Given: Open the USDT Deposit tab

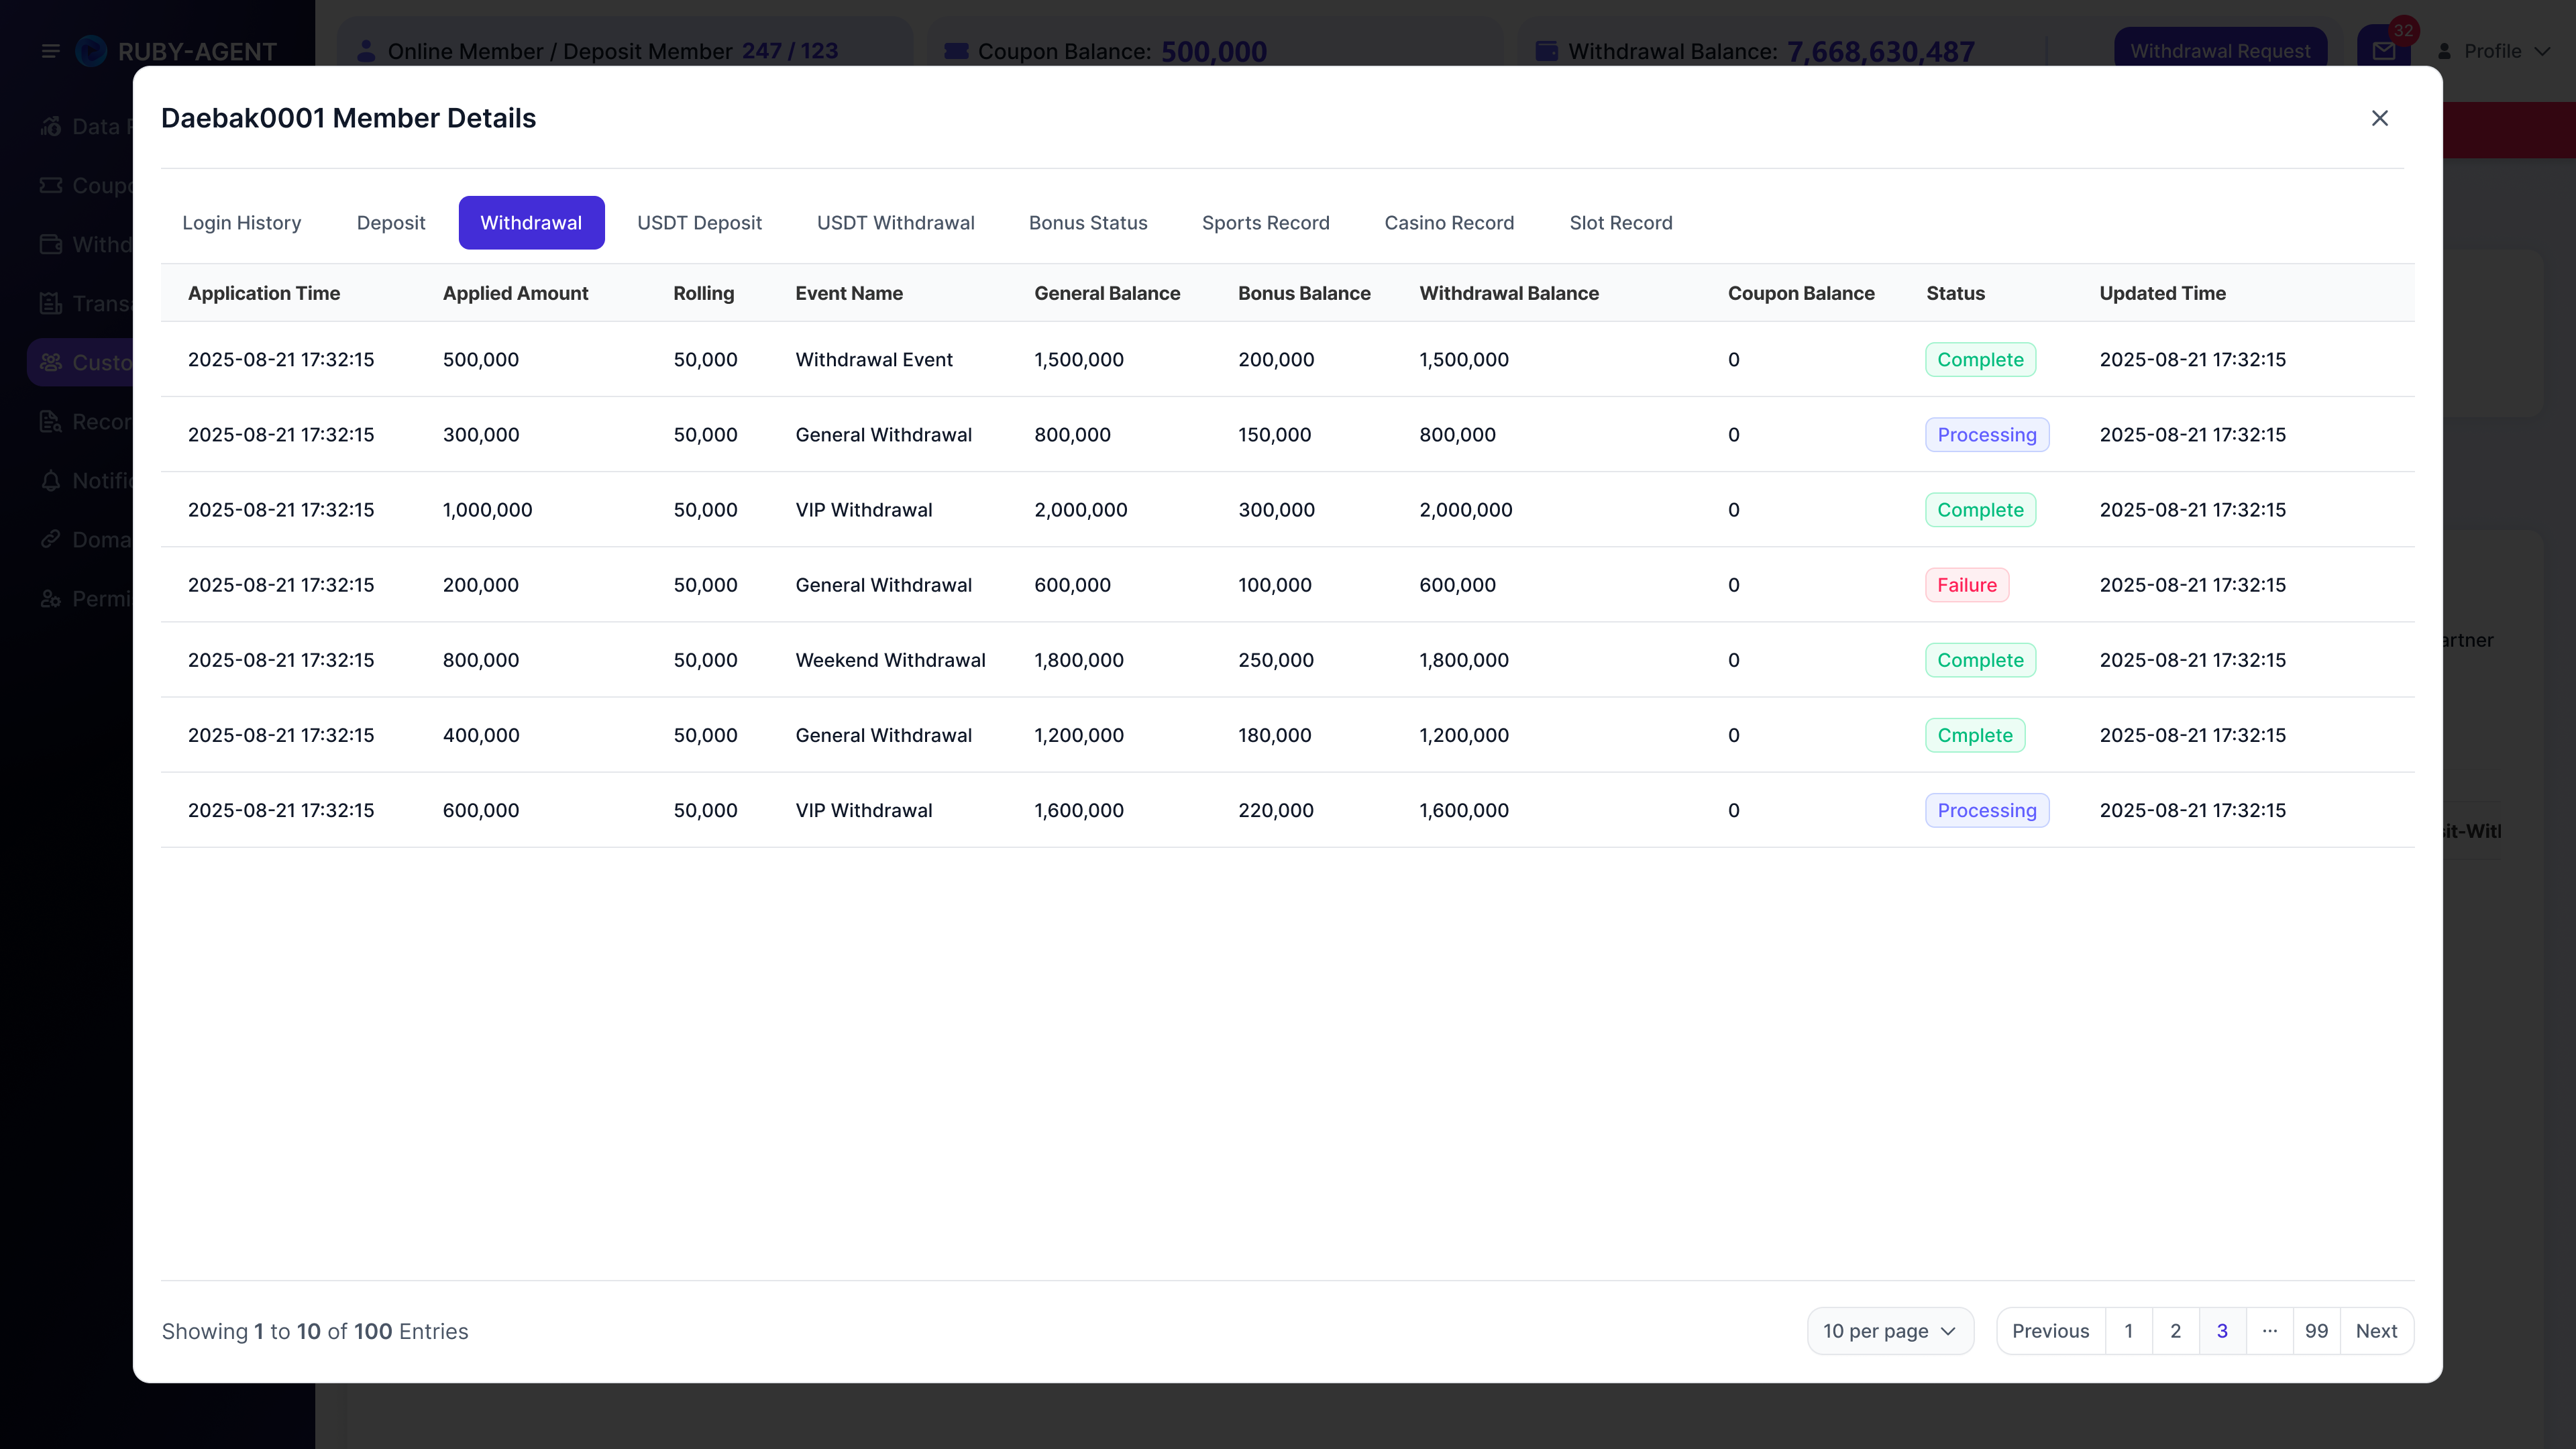Looking at the screenshot, I should coord(699,222).
